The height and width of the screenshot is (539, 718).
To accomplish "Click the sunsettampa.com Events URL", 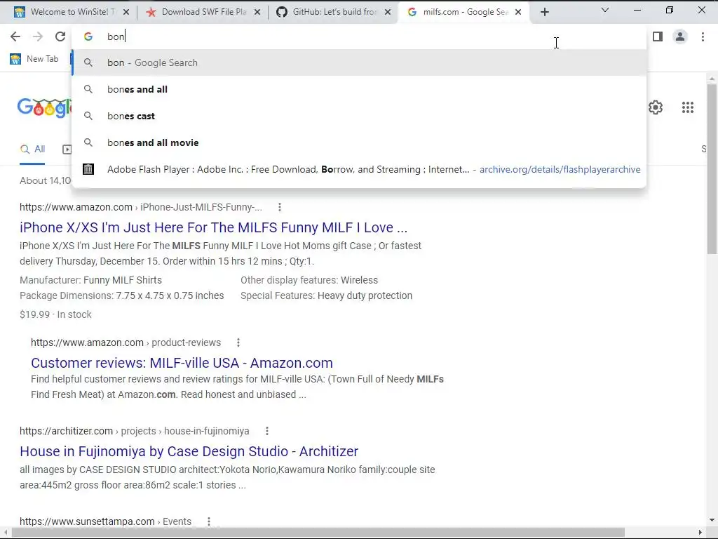I will click(105, 521).
